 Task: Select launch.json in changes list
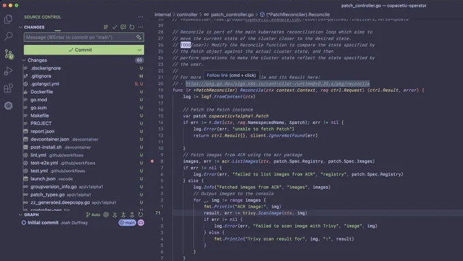click(83, 179)
